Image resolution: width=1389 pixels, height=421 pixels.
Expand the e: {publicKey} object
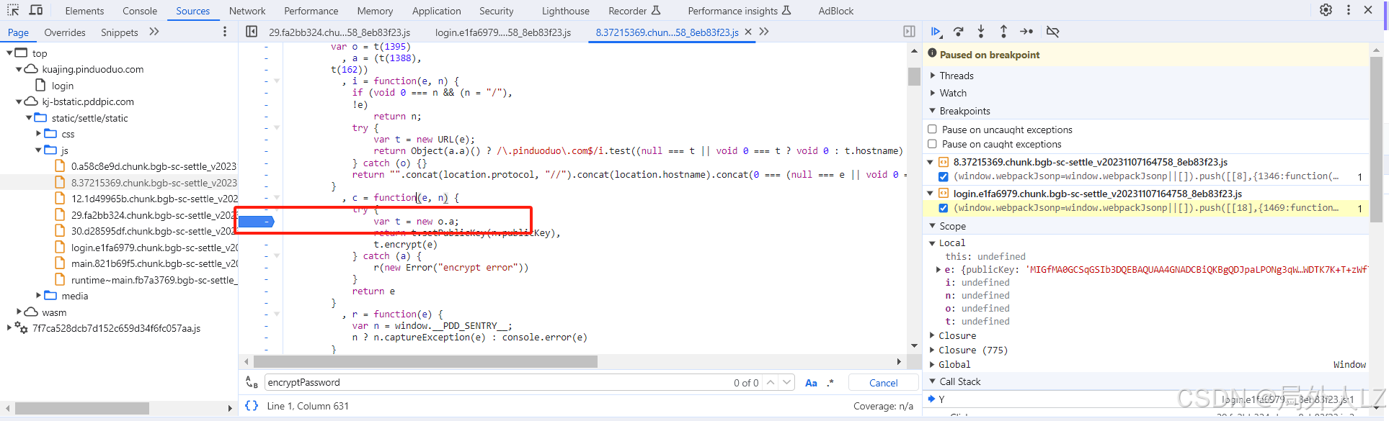[938, 270]
